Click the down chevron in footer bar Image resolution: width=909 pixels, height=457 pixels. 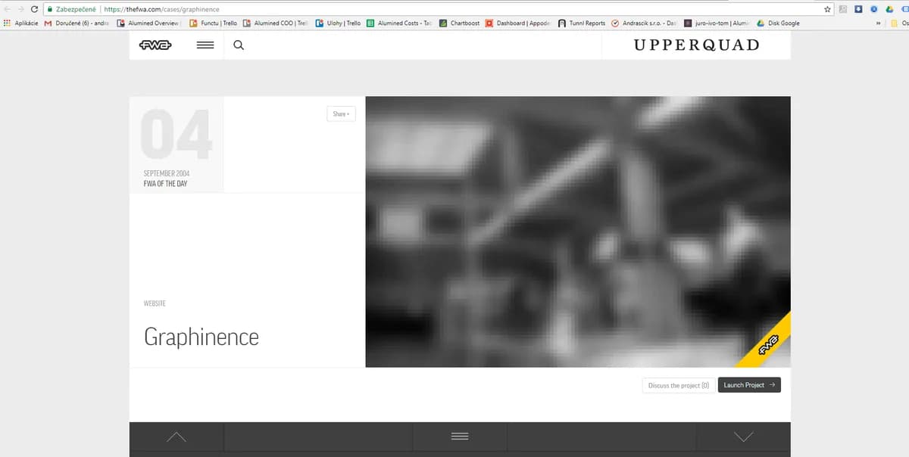[744, 437]
